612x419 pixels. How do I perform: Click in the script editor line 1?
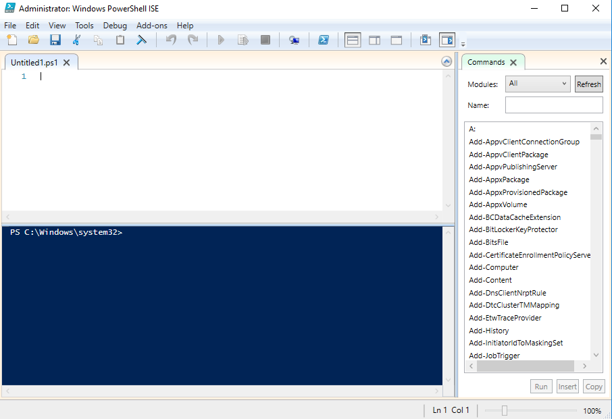click(x=241, y=76)
